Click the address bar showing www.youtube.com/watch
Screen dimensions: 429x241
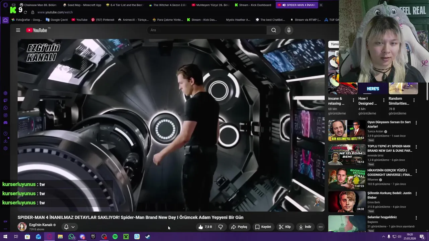(55, 12)
